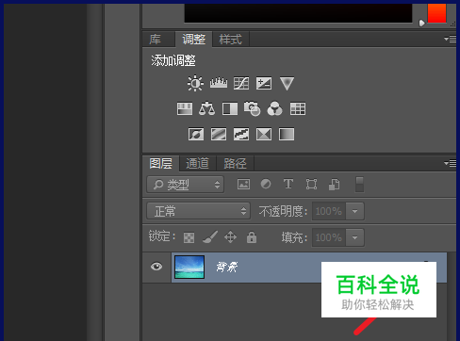Image resolution: width=460 pixels, height=341 pixels.
Task: Filter layers by adjustment layers
Action: pyautogui.click(x=266, y=184)
